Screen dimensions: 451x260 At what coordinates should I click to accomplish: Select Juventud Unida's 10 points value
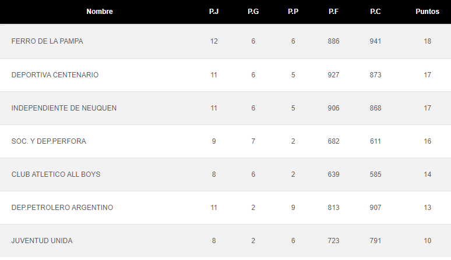[427, 241]
